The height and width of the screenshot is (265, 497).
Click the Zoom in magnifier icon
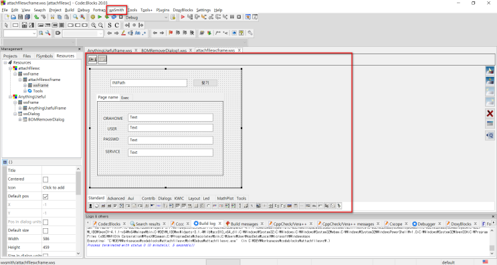tap(94, 25)
